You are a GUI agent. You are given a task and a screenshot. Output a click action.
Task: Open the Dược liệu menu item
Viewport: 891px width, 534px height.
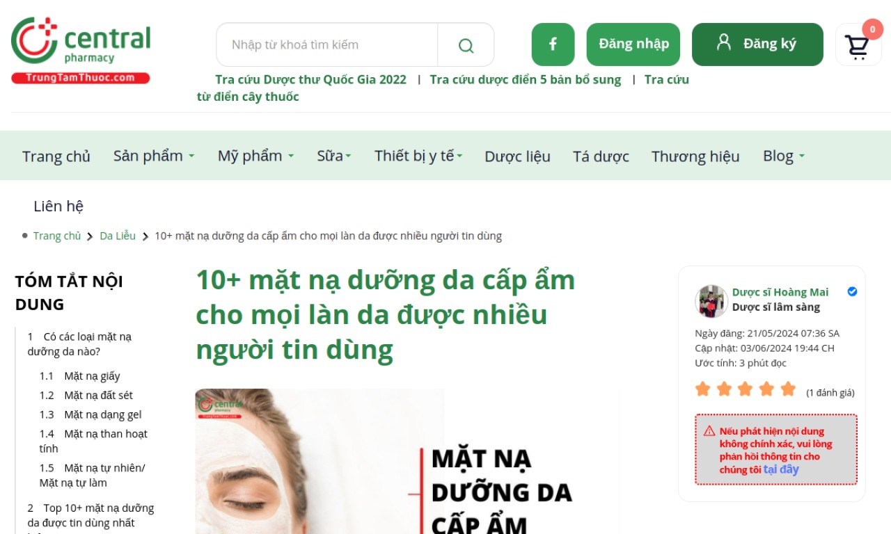click(517, 156)
